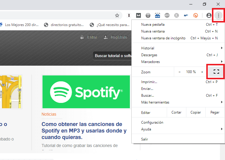
Task: Choose Imprimir... from the menu
Action: tap(178, 82)
